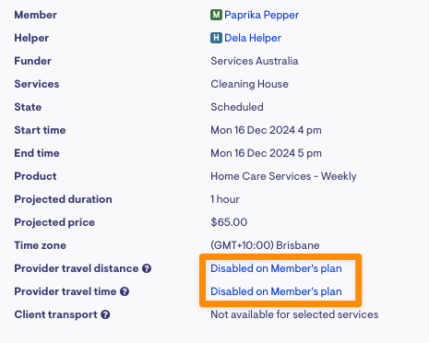Click the Scheduled state value
This screenshot has width=429, height=343.
point(237,107)
